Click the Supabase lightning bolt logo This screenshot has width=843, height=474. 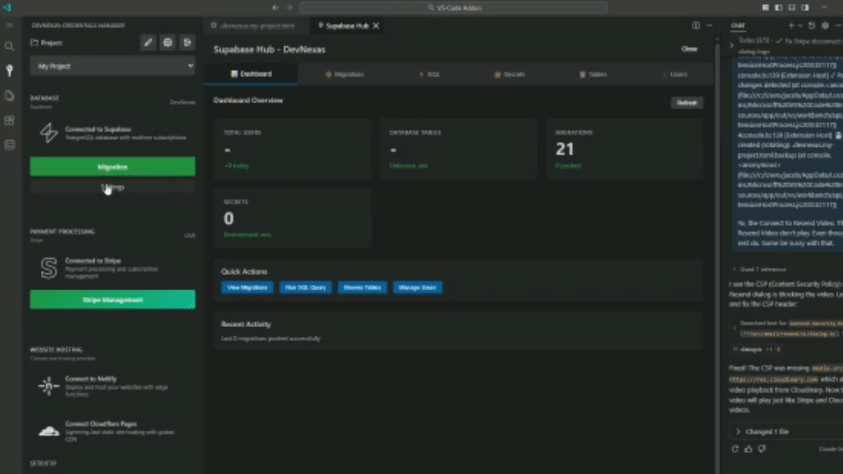(x=49, y=133)
